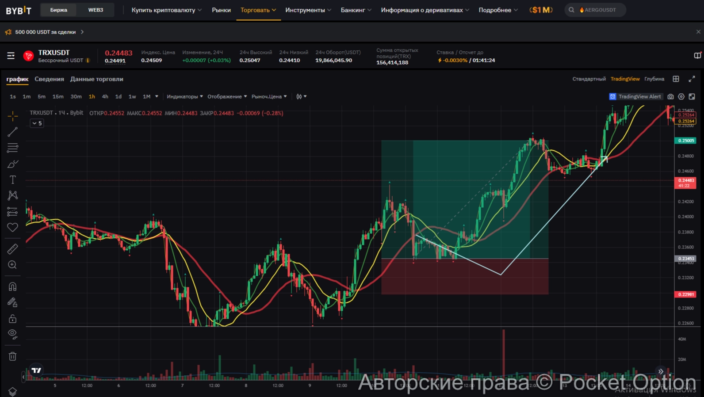Toggle magnet mode for drawings
The image size is (704, 397).
[x=12, y=286]
